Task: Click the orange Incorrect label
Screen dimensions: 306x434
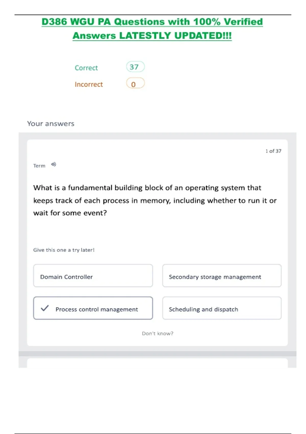Action: [89, 85]
